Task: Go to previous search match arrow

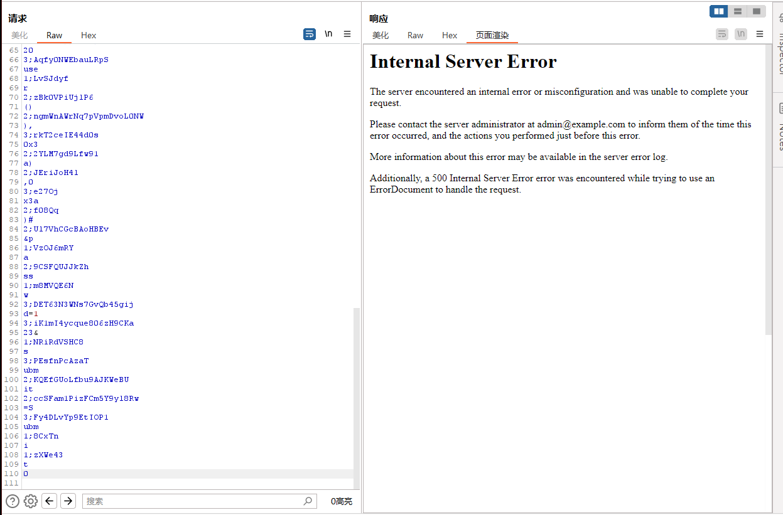Action: 50,501
